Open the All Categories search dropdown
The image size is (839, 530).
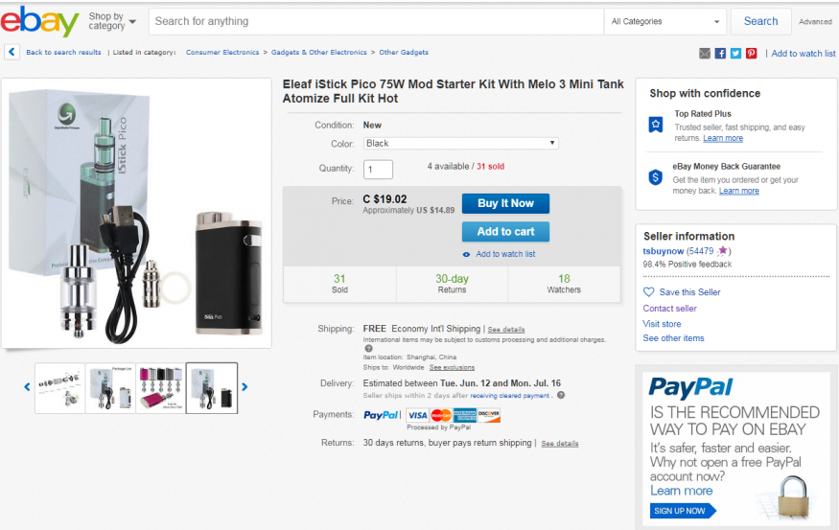click(664, 21)
